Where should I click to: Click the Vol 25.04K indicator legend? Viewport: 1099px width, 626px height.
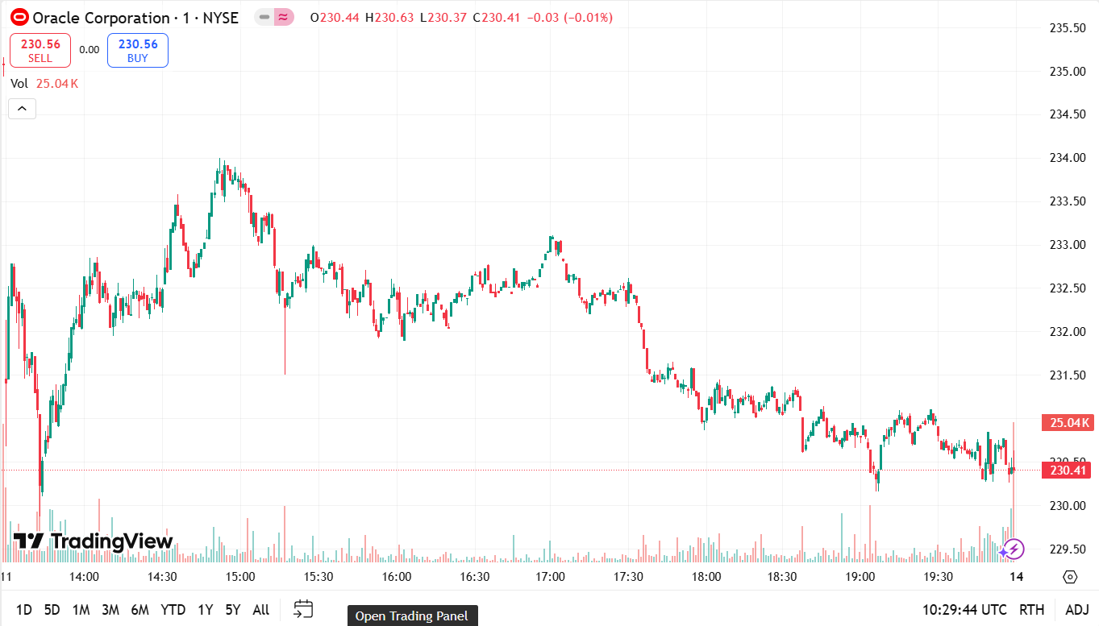pos(44,84)
